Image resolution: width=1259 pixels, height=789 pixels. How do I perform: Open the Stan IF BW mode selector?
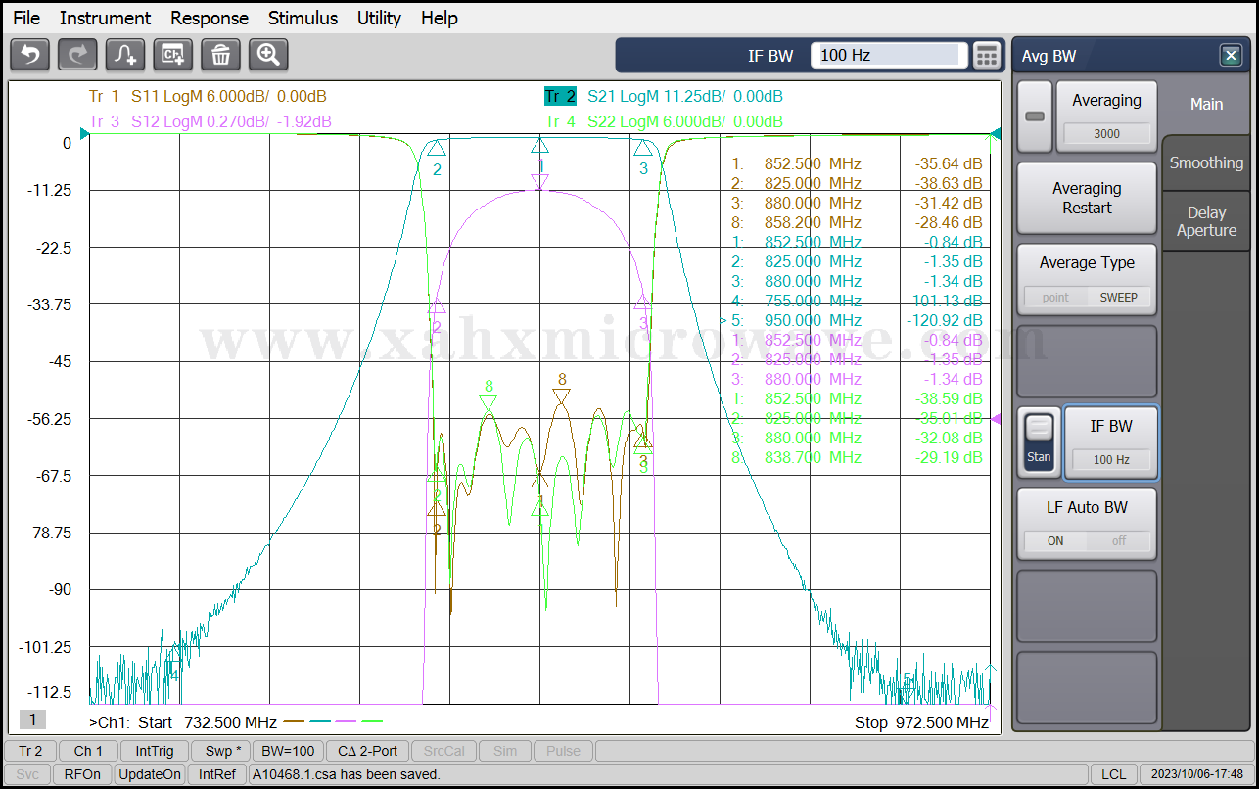pyautogui.click(x=1039, y=442)
